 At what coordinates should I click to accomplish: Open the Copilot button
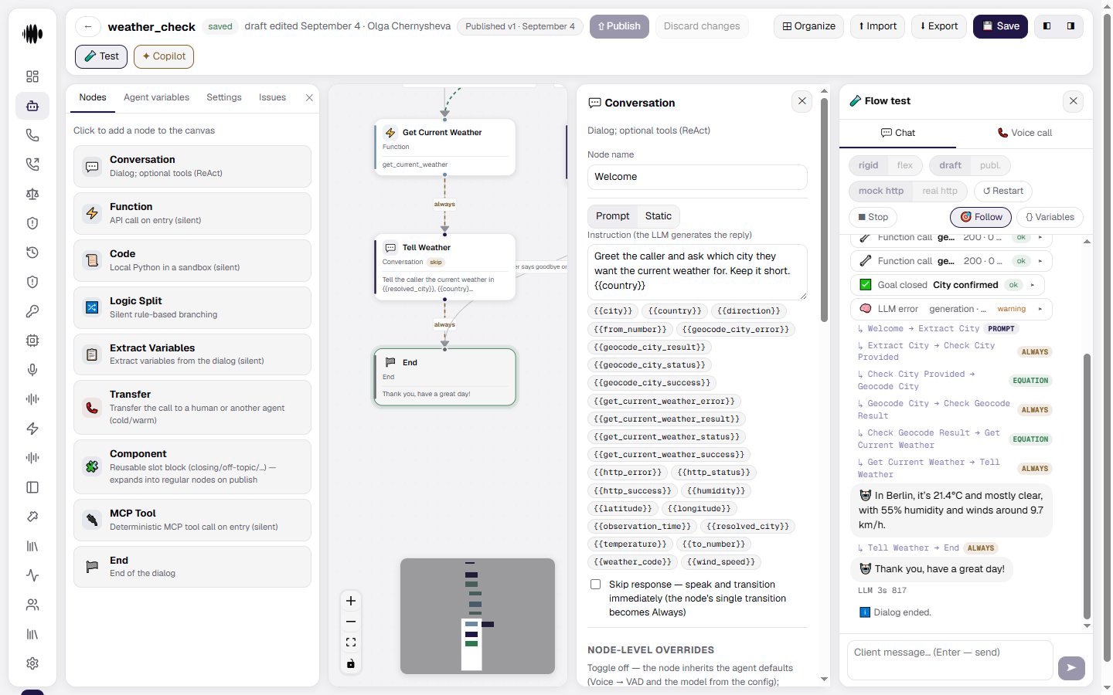(164, 56)
